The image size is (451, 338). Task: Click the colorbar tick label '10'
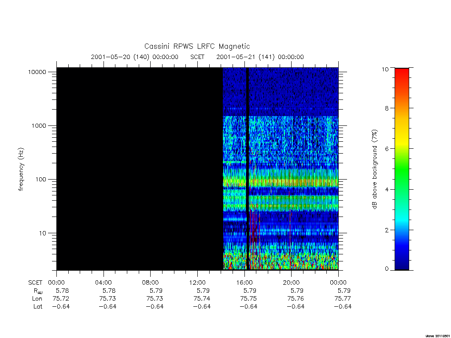(x=385, y=69)
